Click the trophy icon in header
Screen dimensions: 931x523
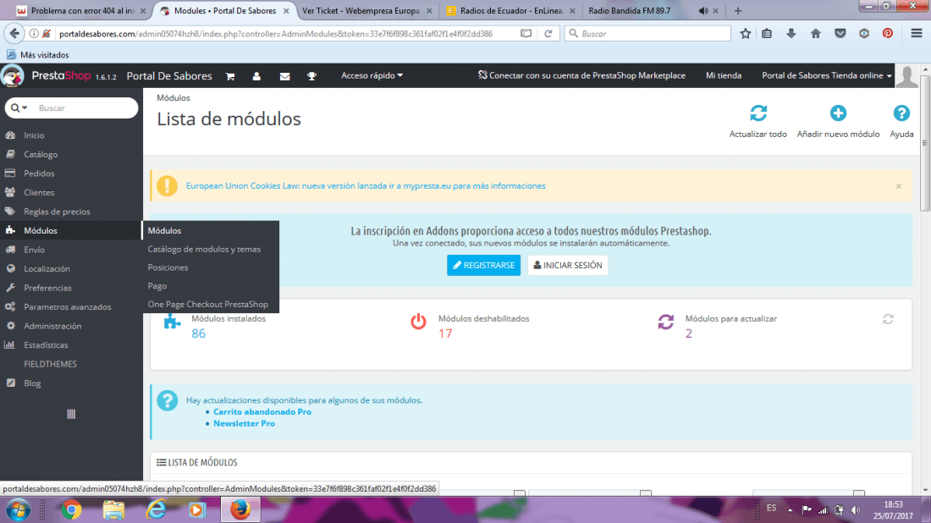311,76
